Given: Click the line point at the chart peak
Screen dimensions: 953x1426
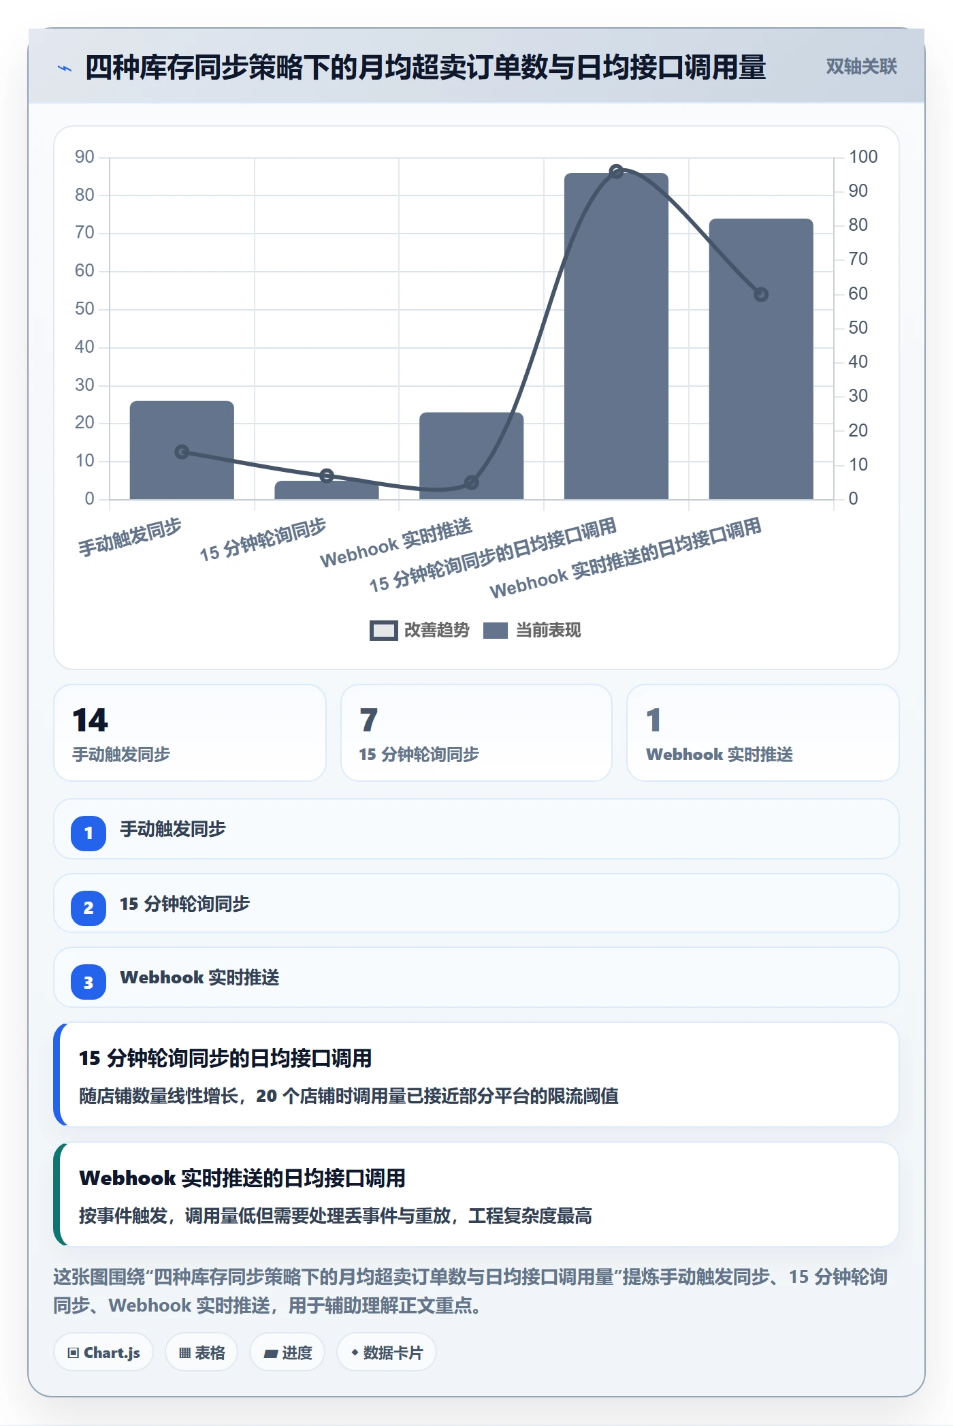Looking at the screenshot, I should pyautogui.click(x=616, y=172).
